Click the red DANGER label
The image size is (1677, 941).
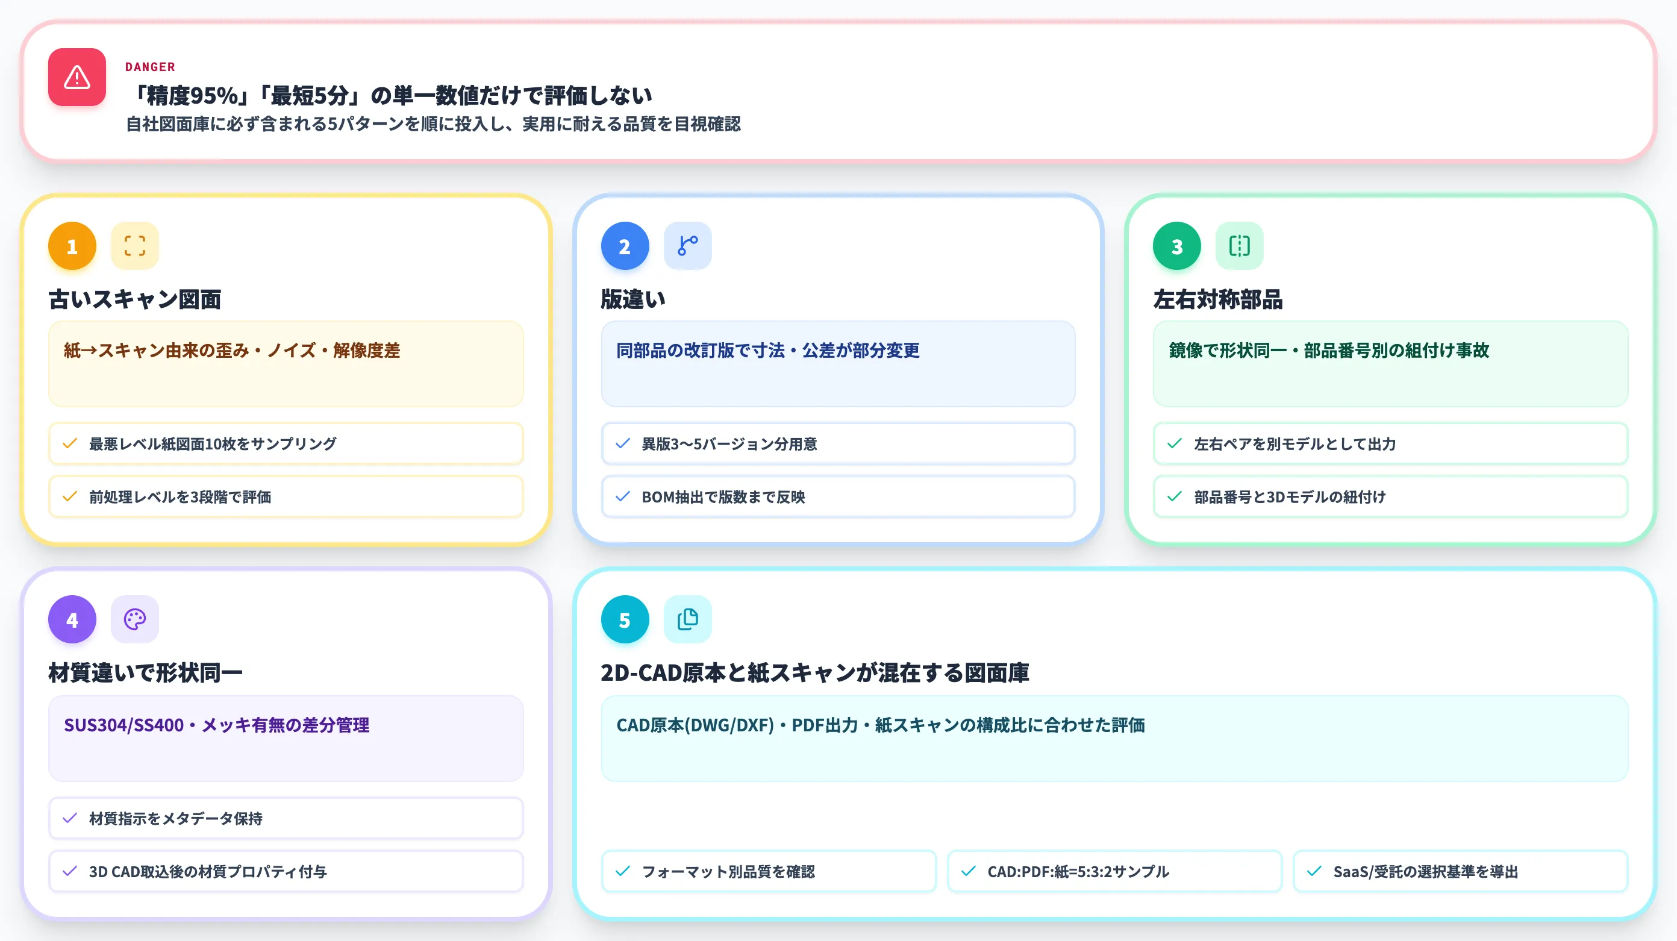pos(151,67)
